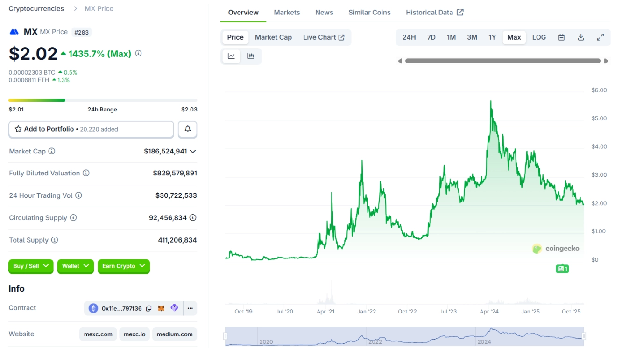The image size is (622, 348).
Task: Switch chart to candlestick view
Action: point(251,56)
